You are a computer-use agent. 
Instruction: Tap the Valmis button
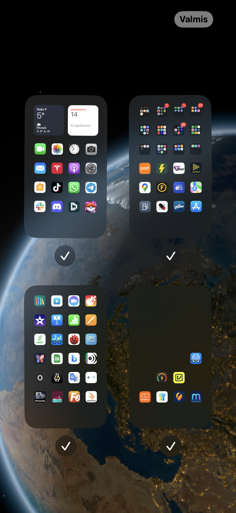[194, 19]
